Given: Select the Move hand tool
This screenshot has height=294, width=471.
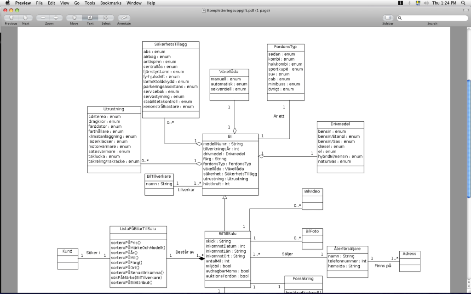Looking at the screenshot, I should tap(74, 17).
